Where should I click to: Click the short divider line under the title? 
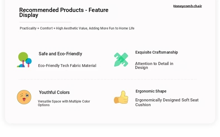(45, 22)
